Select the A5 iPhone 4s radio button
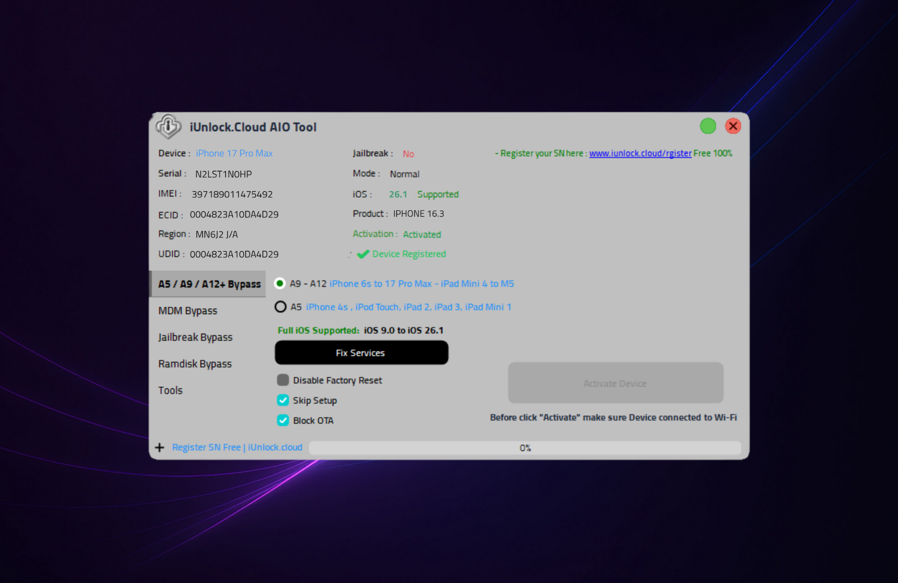Image resolution: width=898 pixels, height=583 pixels. (x=280, y=307)
